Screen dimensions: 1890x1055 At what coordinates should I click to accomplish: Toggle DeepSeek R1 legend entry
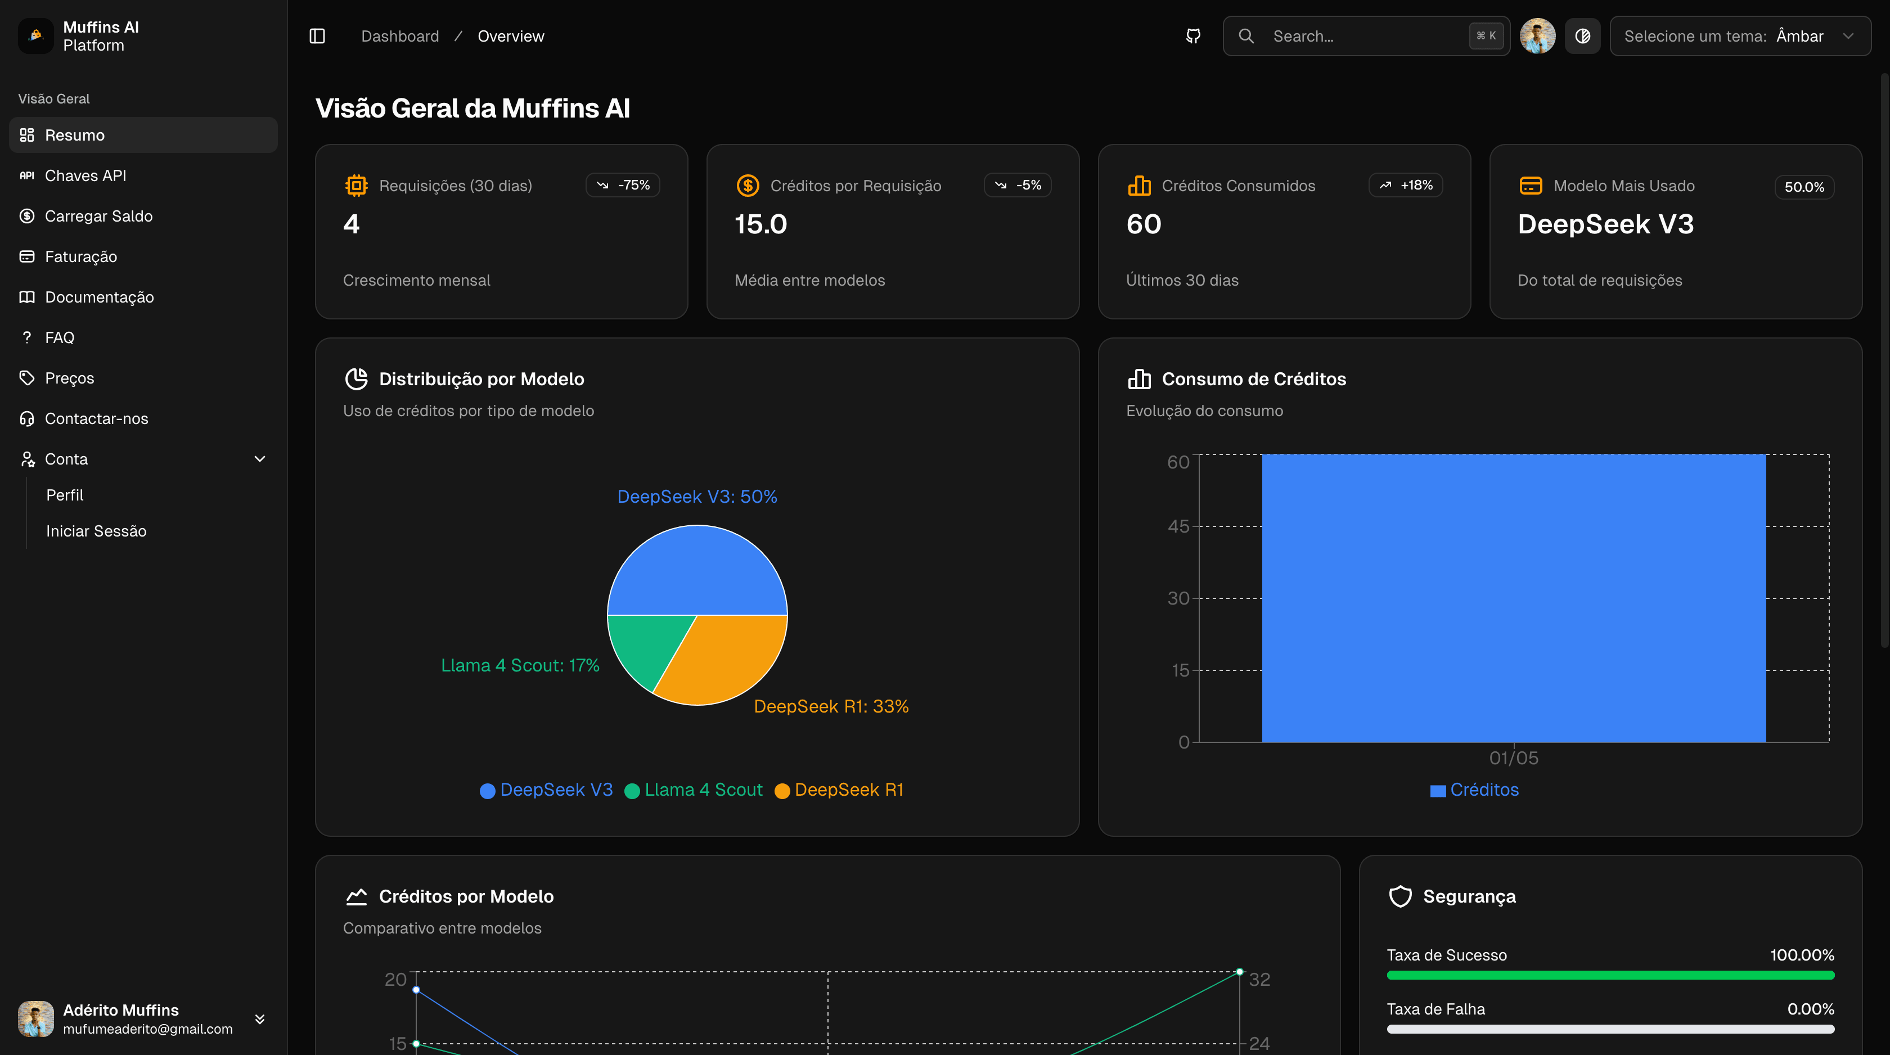pyautogui.click(x=839, y=790)
